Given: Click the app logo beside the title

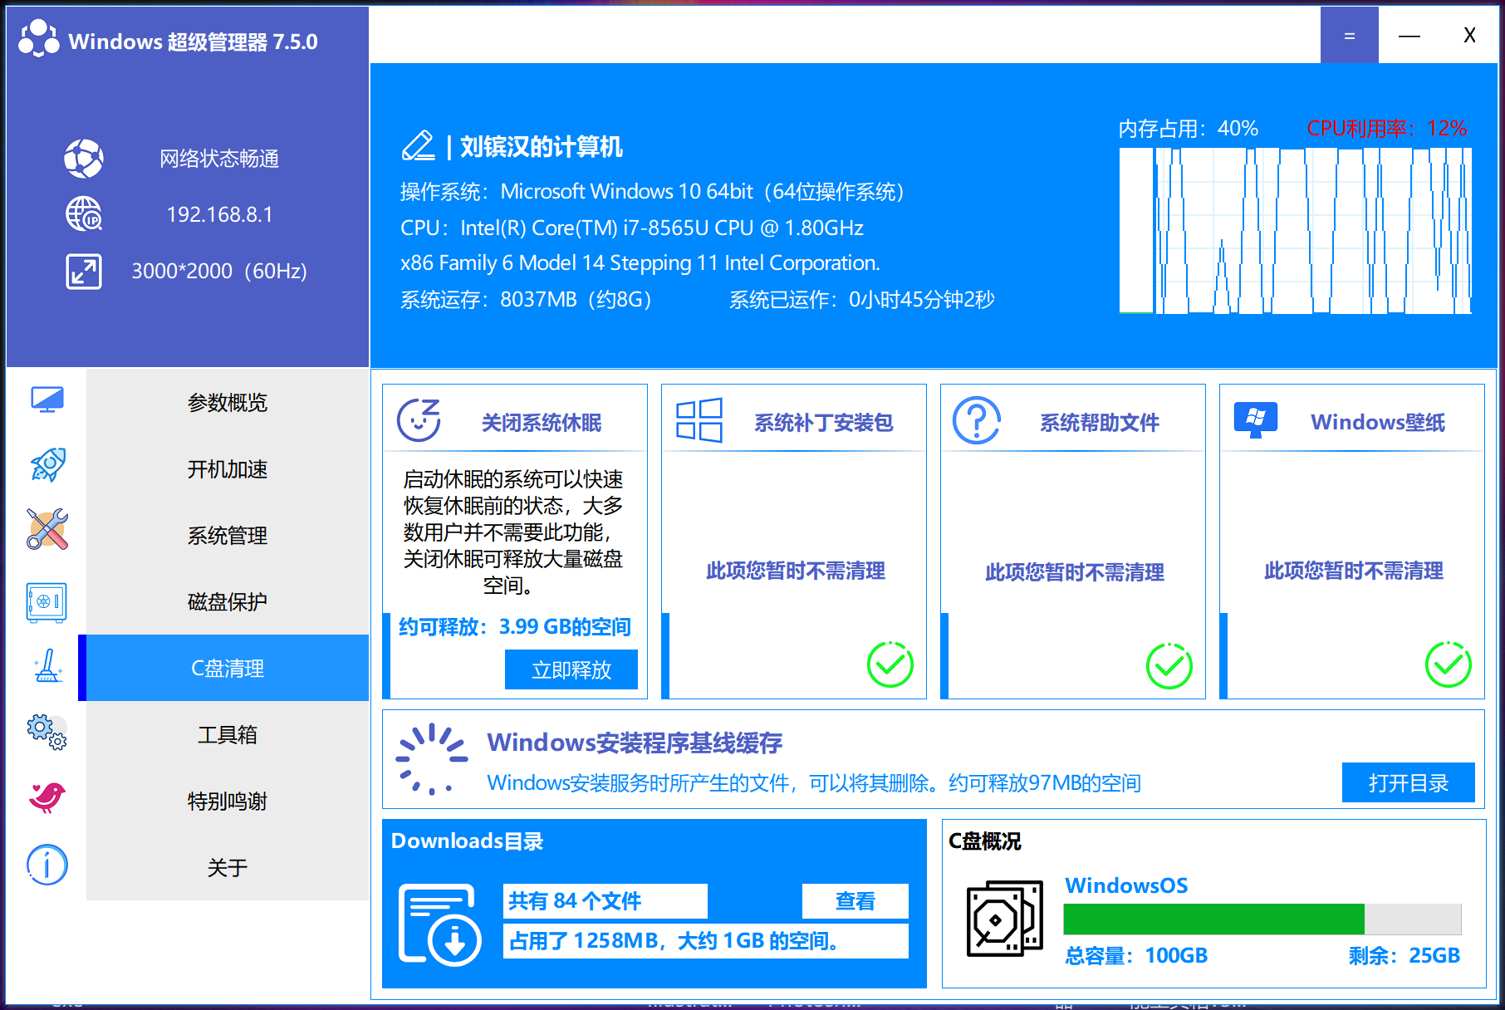Looking at the screenshot, I should pos(39,38).
